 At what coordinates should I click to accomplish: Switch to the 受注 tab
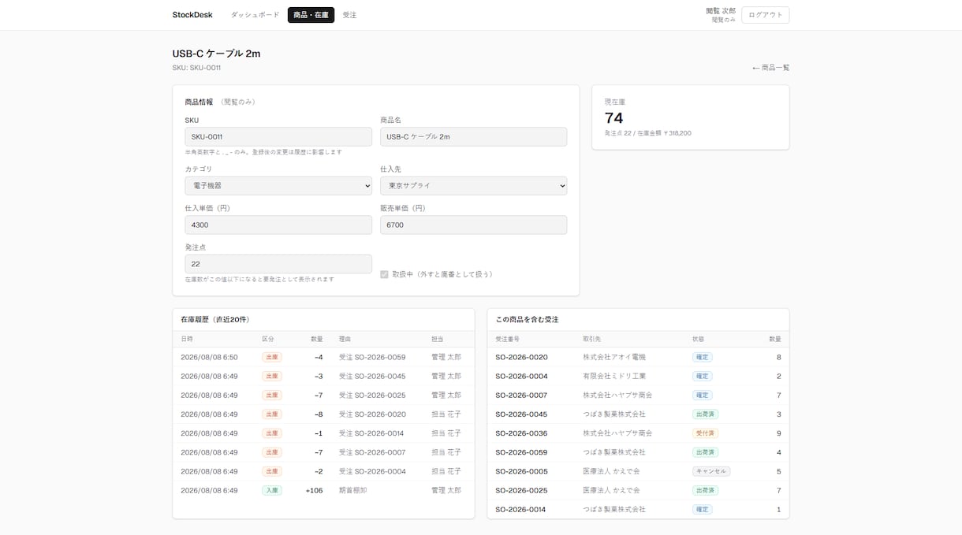coord(350,15)
